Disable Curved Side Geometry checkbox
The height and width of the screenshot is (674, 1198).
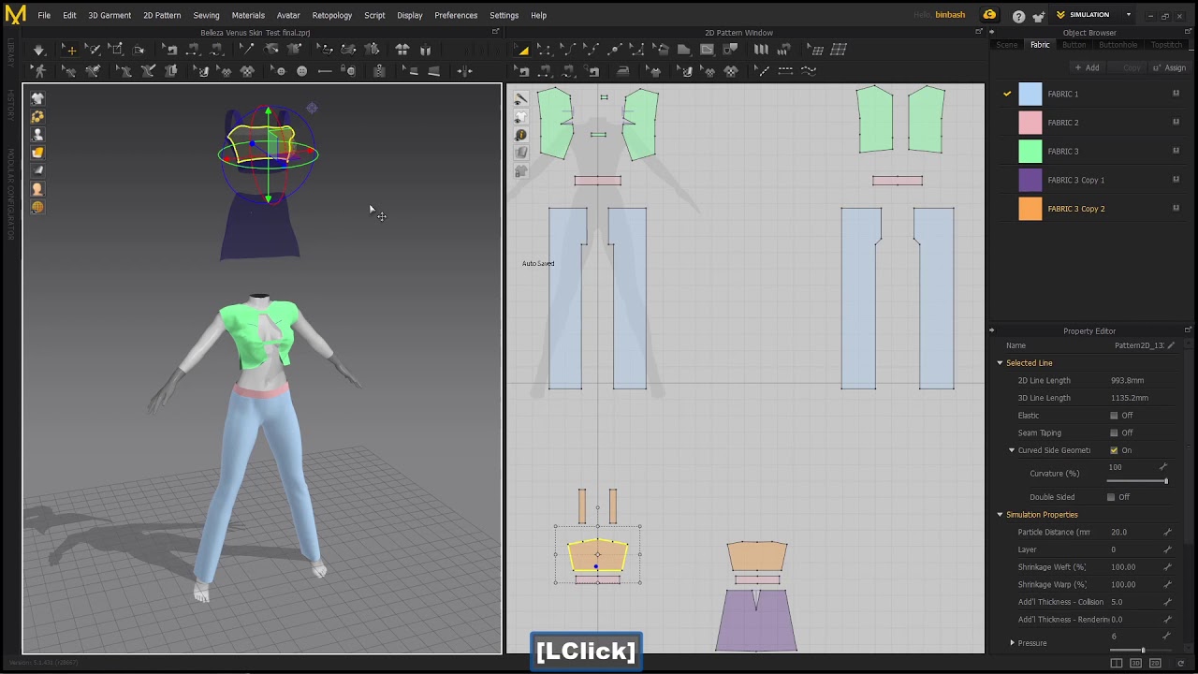tap(1114, 450)
